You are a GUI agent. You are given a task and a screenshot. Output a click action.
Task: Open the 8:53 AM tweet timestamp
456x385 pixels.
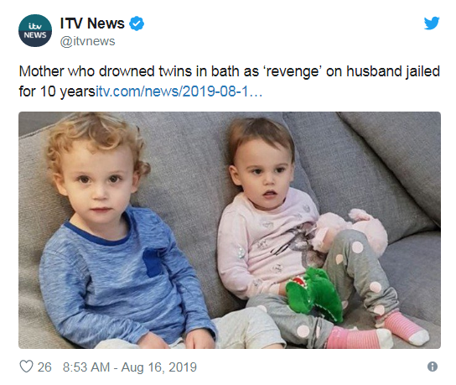coord(86,367)
